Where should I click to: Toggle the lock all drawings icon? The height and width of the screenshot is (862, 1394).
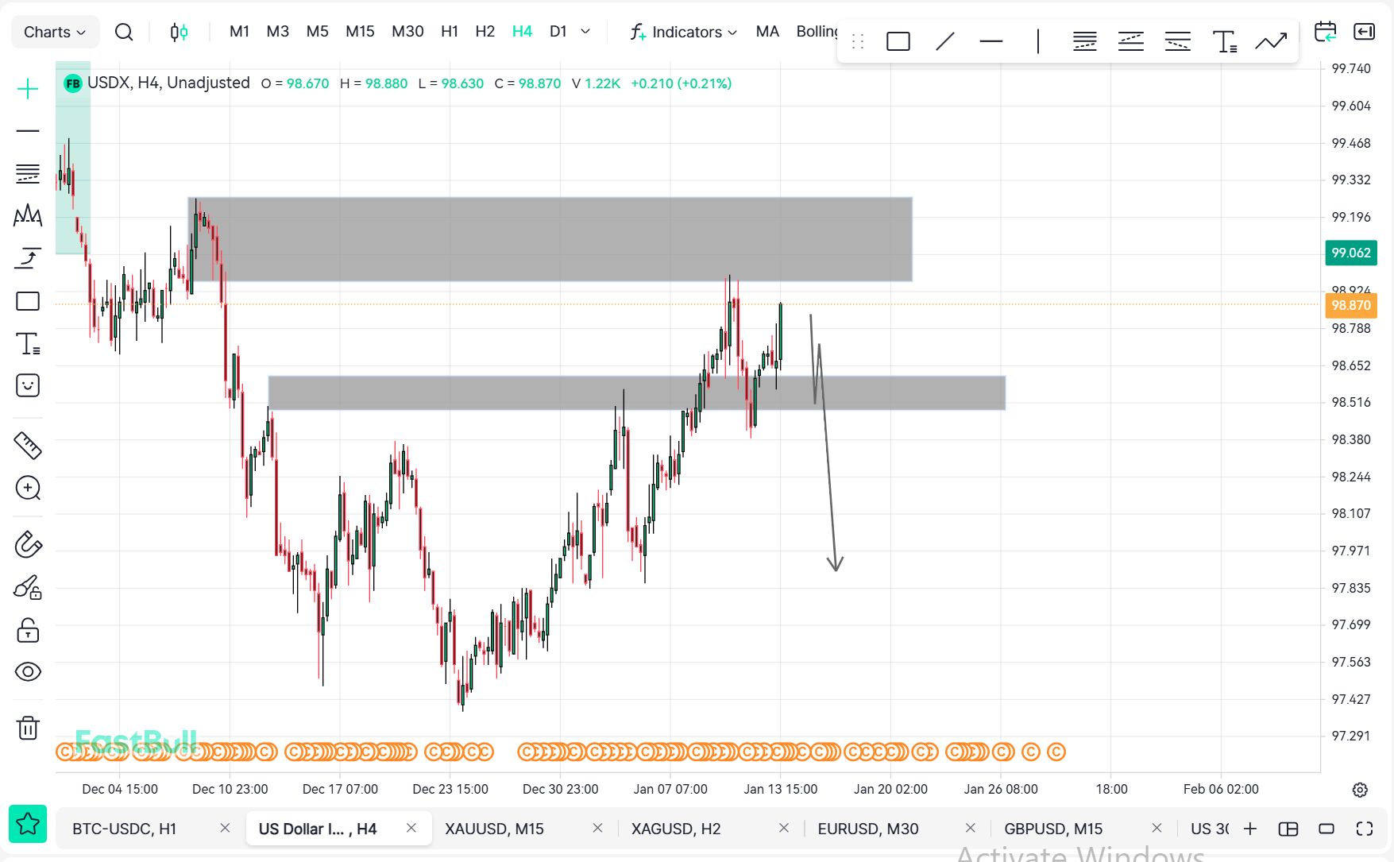[x=28, y=631]
